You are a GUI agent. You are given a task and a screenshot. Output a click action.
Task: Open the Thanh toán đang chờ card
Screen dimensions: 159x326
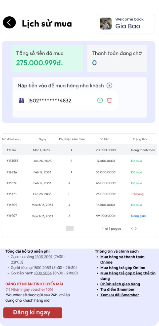[x=117, y=59]
